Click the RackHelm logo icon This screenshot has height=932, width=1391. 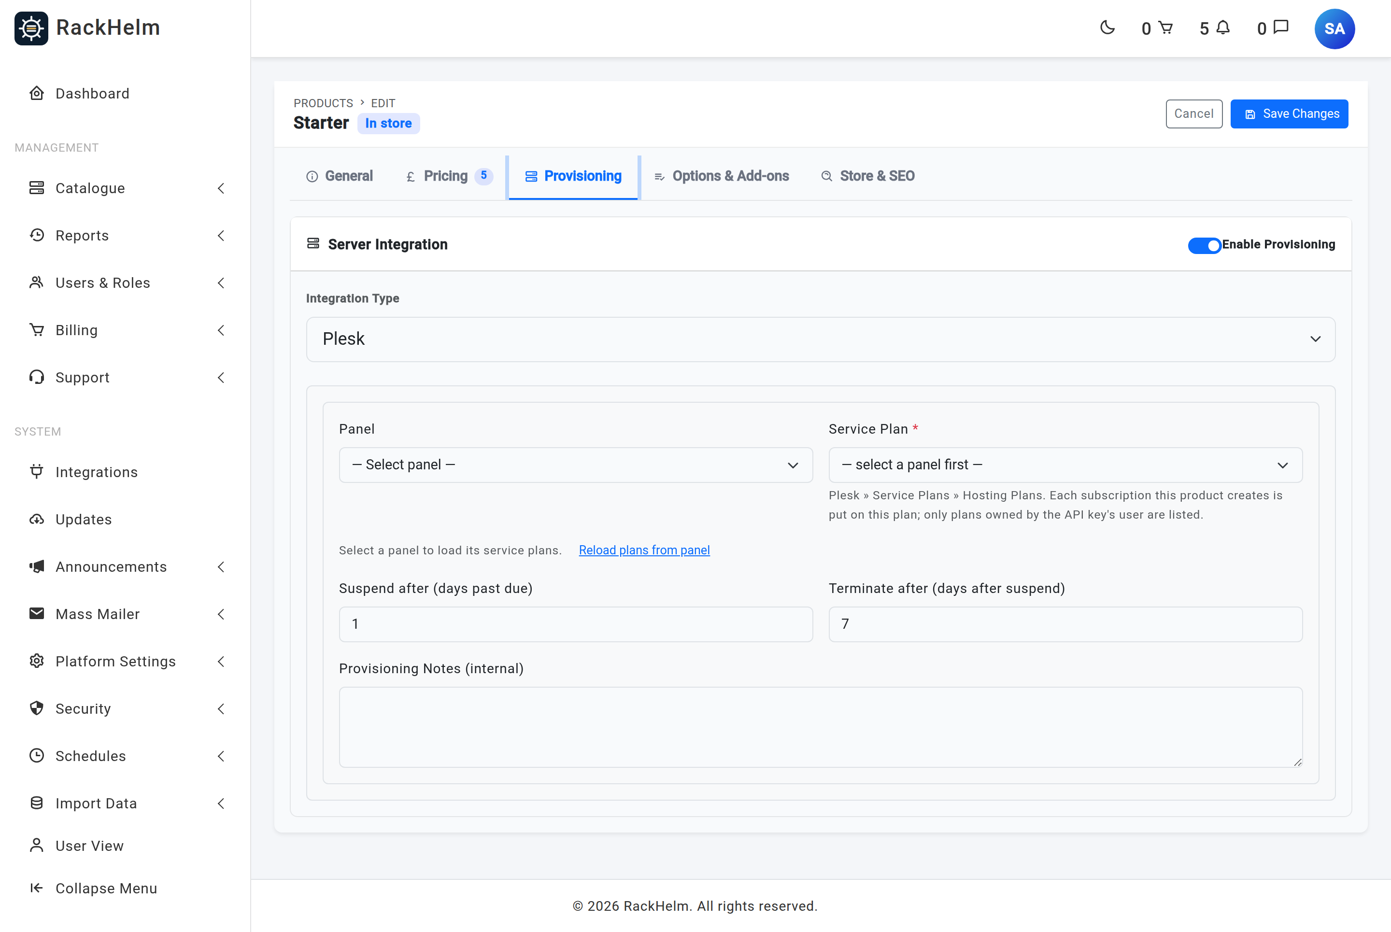31,28
